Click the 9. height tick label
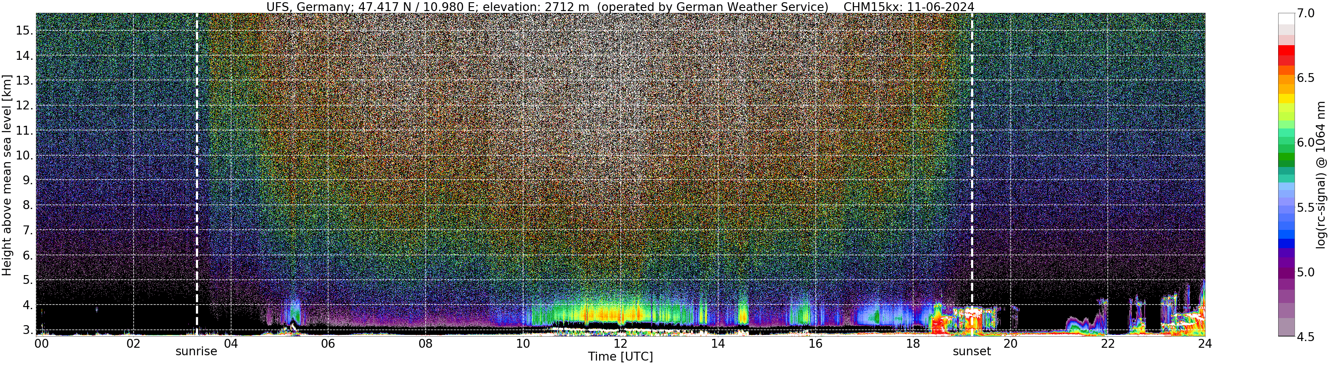 (27, 180)
